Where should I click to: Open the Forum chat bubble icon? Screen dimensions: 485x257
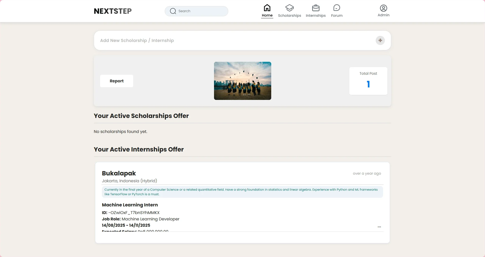click(x=337, y=8)
